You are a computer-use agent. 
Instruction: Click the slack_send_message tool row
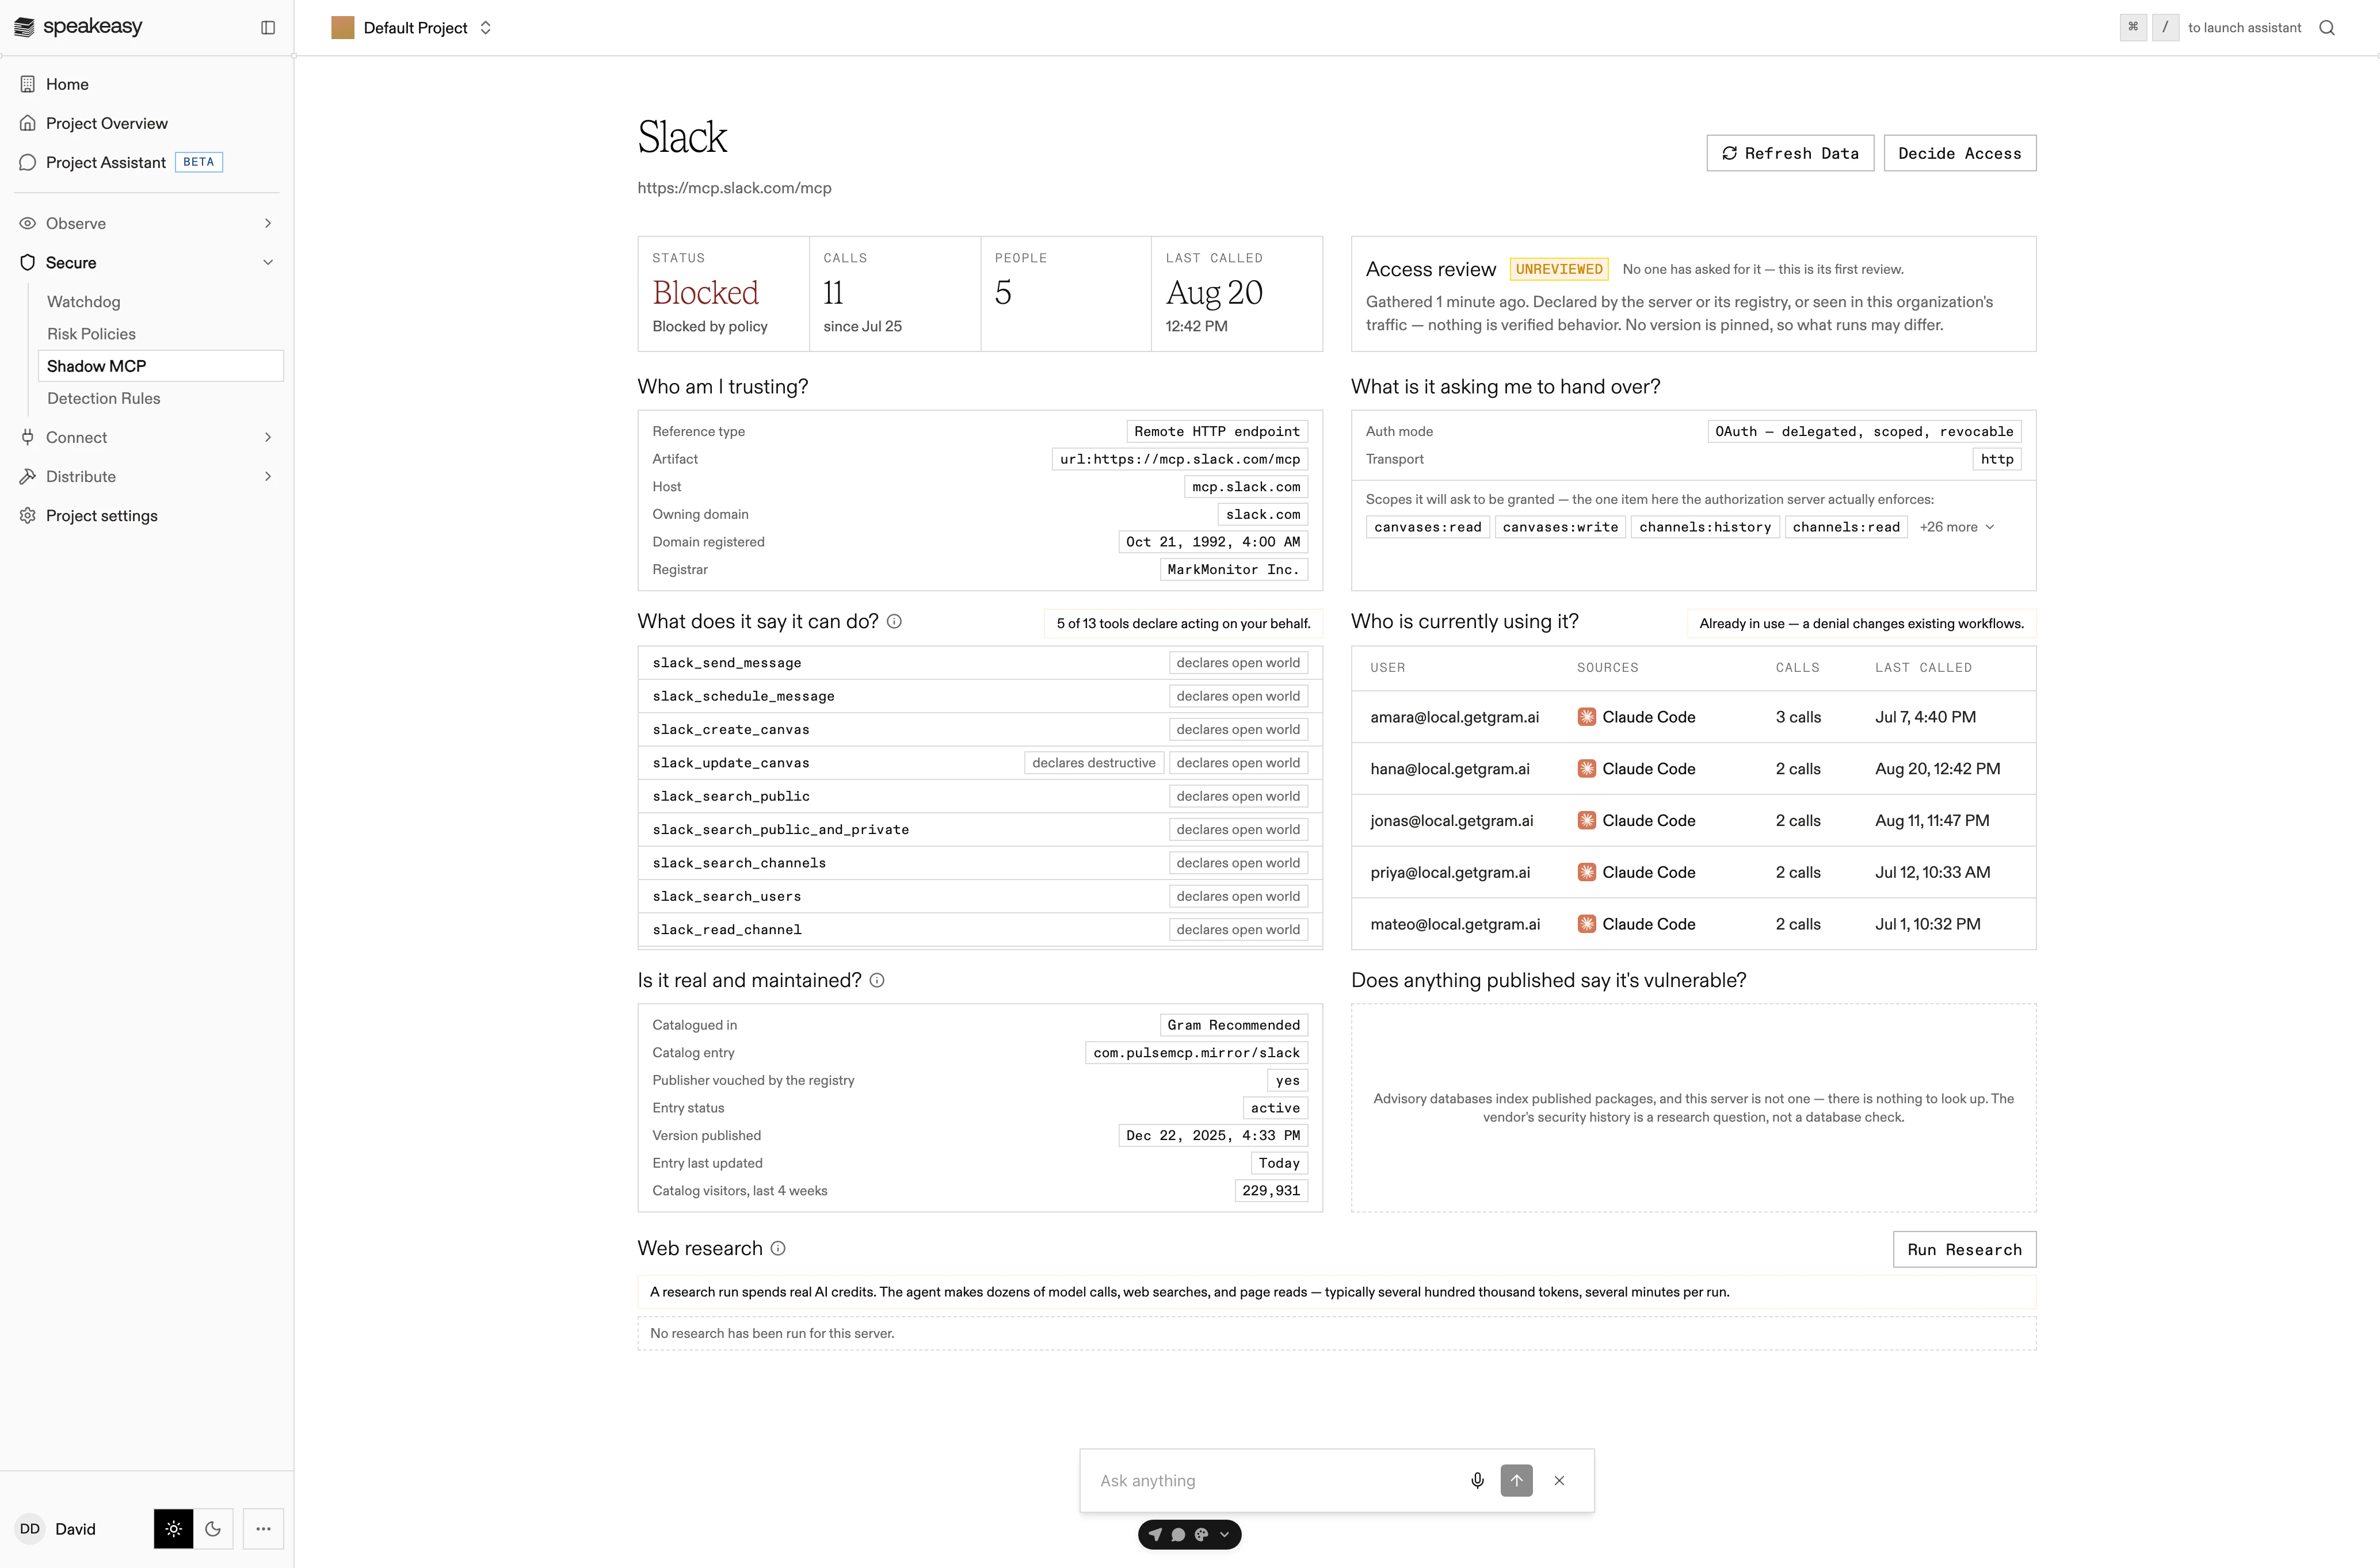click(979, 663)
